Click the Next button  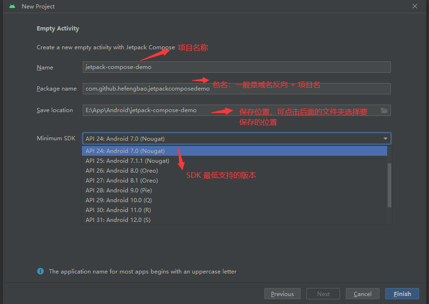tap(323, 294)
